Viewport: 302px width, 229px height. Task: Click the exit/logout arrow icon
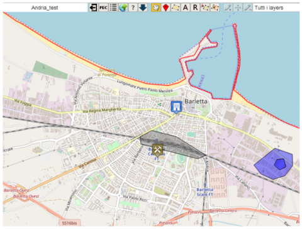93,8
